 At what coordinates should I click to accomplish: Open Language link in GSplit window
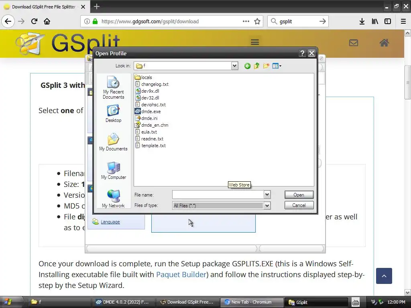(x=110, y=222)
